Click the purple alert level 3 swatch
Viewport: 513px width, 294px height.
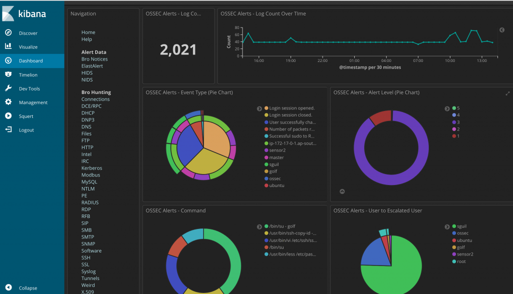[x=454, y=122]
